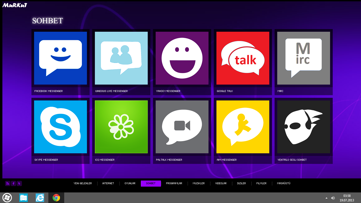Launch Internet Explorer from the taskbar
The height and width of the screenshot is (203, 361).
tap(40, 198)
